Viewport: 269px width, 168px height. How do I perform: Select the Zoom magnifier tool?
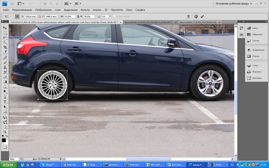5,131
